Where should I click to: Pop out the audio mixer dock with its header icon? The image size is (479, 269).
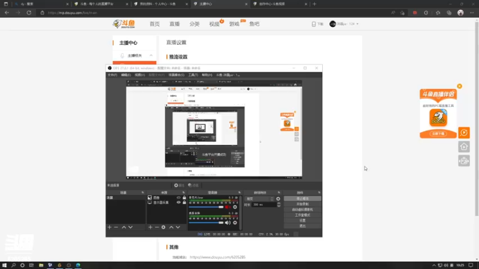click(x=239, y=192)
